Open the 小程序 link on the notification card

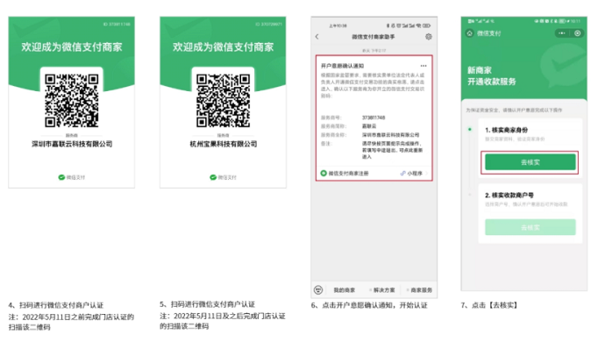[411, 174]
